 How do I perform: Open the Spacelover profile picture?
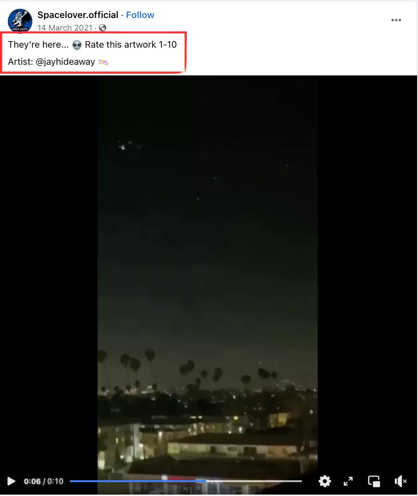20,20
